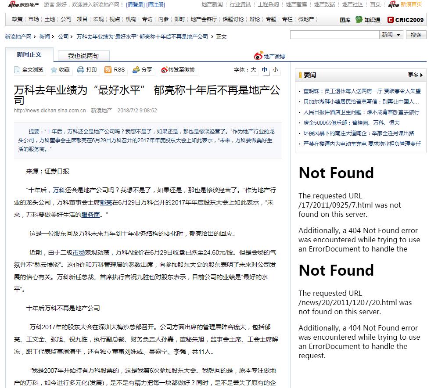Open 环保风暴下的南庄大道陶企 headline
This screenshot has height=388, width=438.
coord(359,133)
